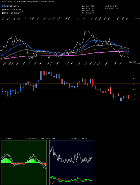Click the MACD (12,26,9) parameter values text

38,138
